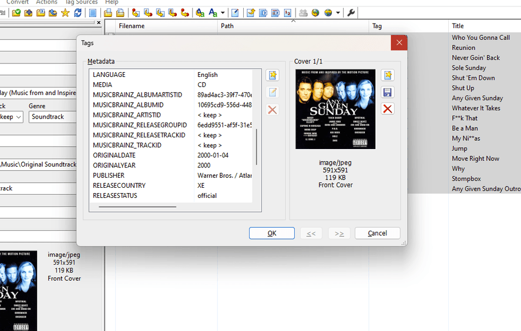The image size is (521, 331).
Task: Add a cover with the Cover panel star icon
Action: click(x=388, y=75)
